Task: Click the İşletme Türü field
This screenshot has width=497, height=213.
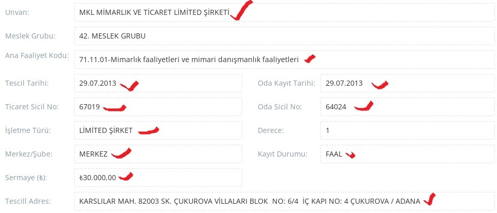Action: tap(158, 130)
